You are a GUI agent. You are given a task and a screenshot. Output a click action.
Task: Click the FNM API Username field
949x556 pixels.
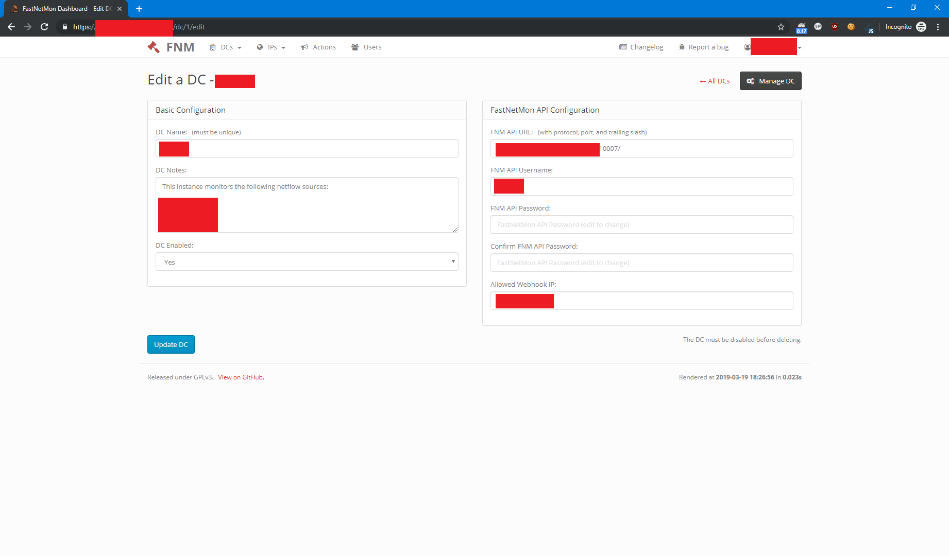(x=642, y=186)
